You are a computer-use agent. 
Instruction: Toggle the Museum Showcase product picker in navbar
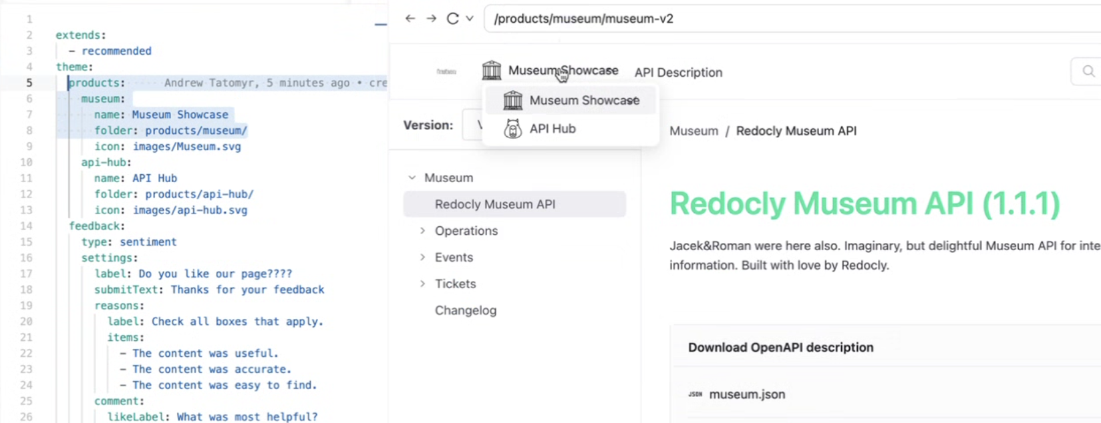(x=563, y=71)
